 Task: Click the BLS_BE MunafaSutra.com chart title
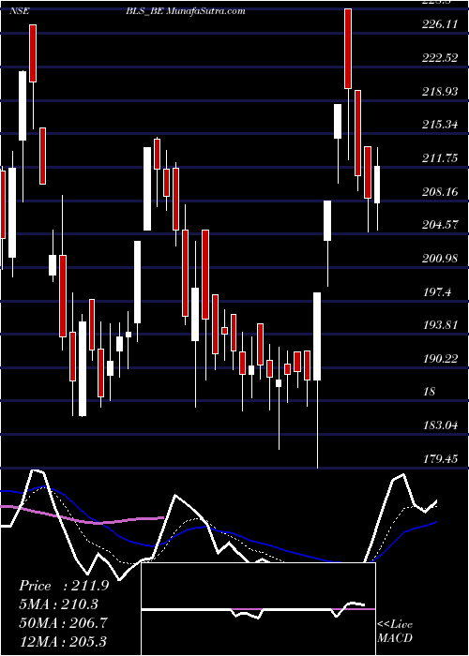click(x=185, y=11)
